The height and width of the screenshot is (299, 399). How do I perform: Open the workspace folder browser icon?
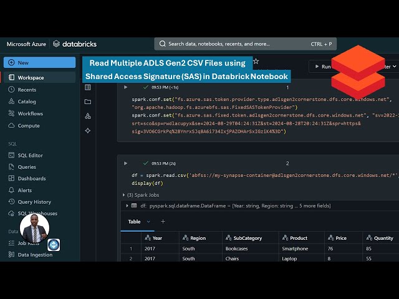pyautogui.click(x=88, y=102)
